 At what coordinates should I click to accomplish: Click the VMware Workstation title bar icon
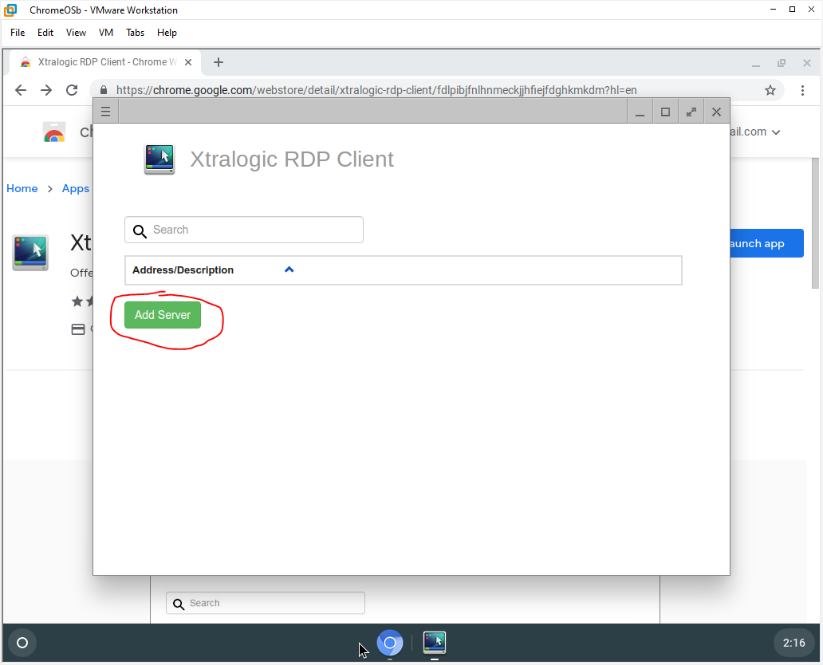point(10,10)
